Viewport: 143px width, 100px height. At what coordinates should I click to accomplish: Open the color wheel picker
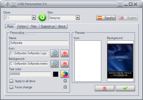(65, 74)
